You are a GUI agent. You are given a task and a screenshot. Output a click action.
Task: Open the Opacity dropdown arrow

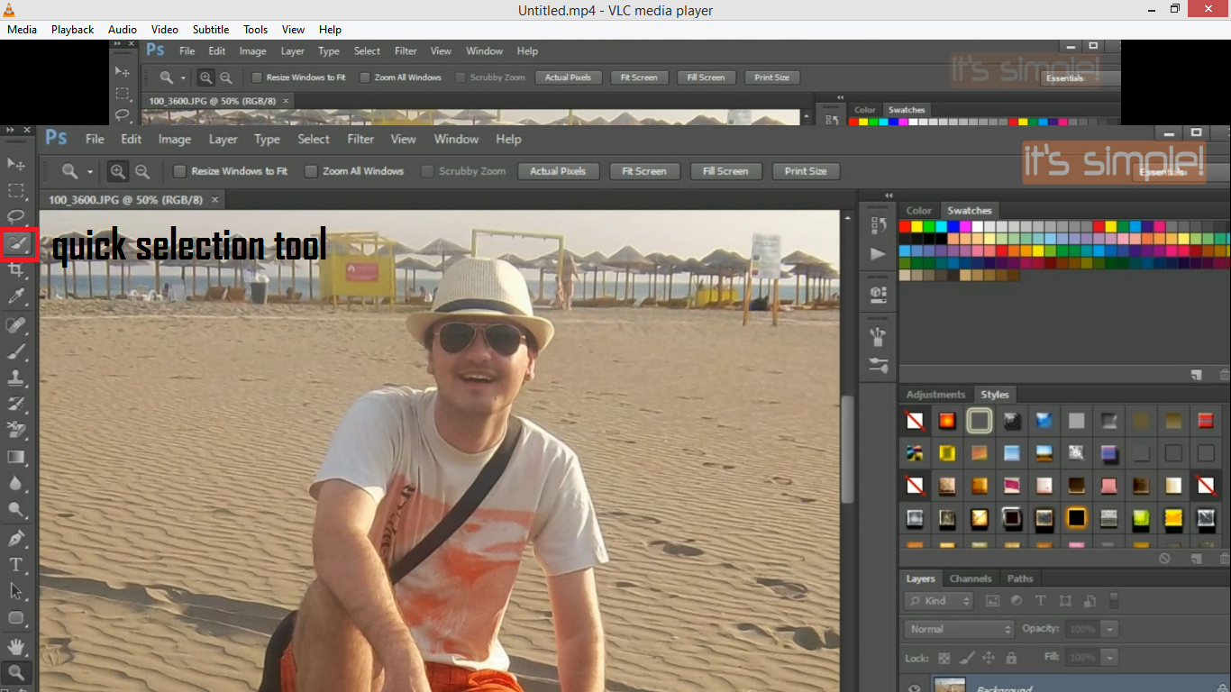(x=1111, y=629)
